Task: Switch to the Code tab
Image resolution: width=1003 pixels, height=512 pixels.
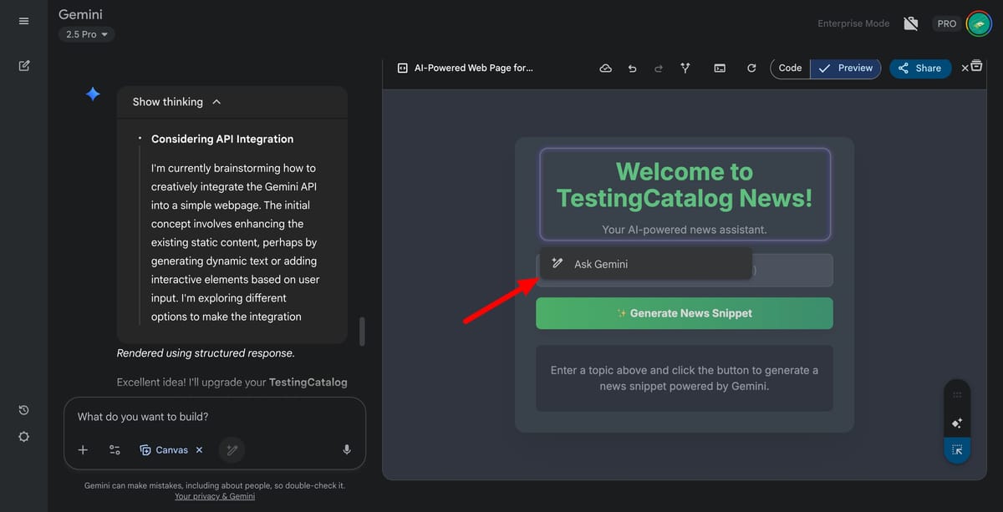Action: click(x=789, y=68)
